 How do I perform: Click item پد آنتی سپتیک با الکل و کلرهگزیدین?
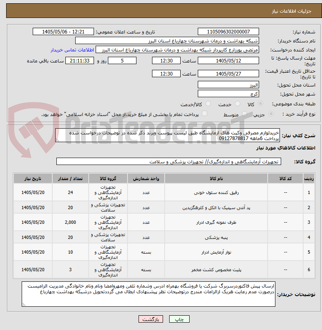[216, 207]
